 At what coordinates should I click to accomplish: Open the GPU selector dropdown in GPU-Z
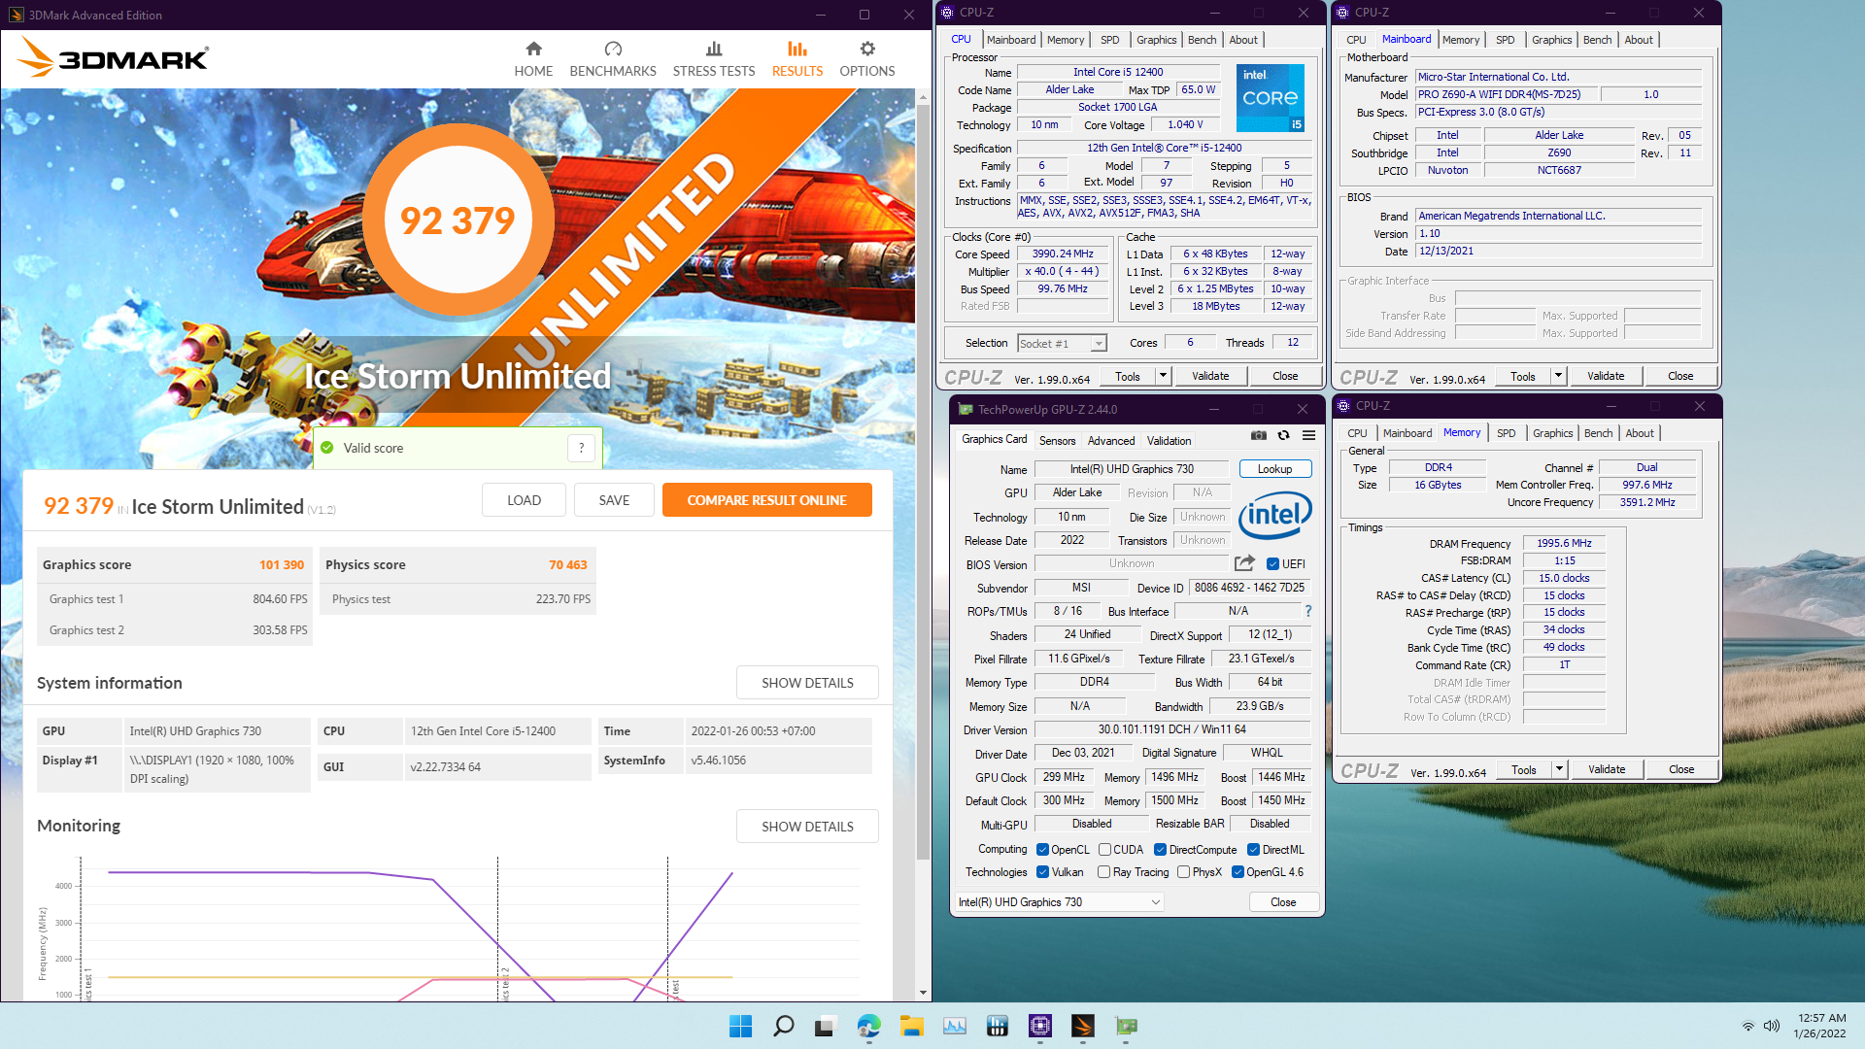[x=1060, y=902]
